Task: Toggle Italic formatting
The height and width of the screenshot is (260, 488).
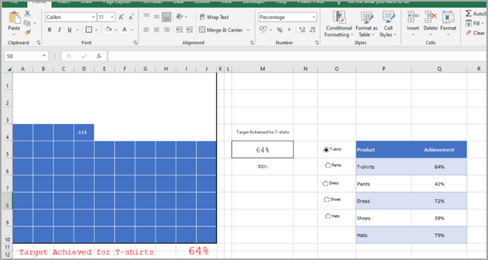Action: [59, 30]
